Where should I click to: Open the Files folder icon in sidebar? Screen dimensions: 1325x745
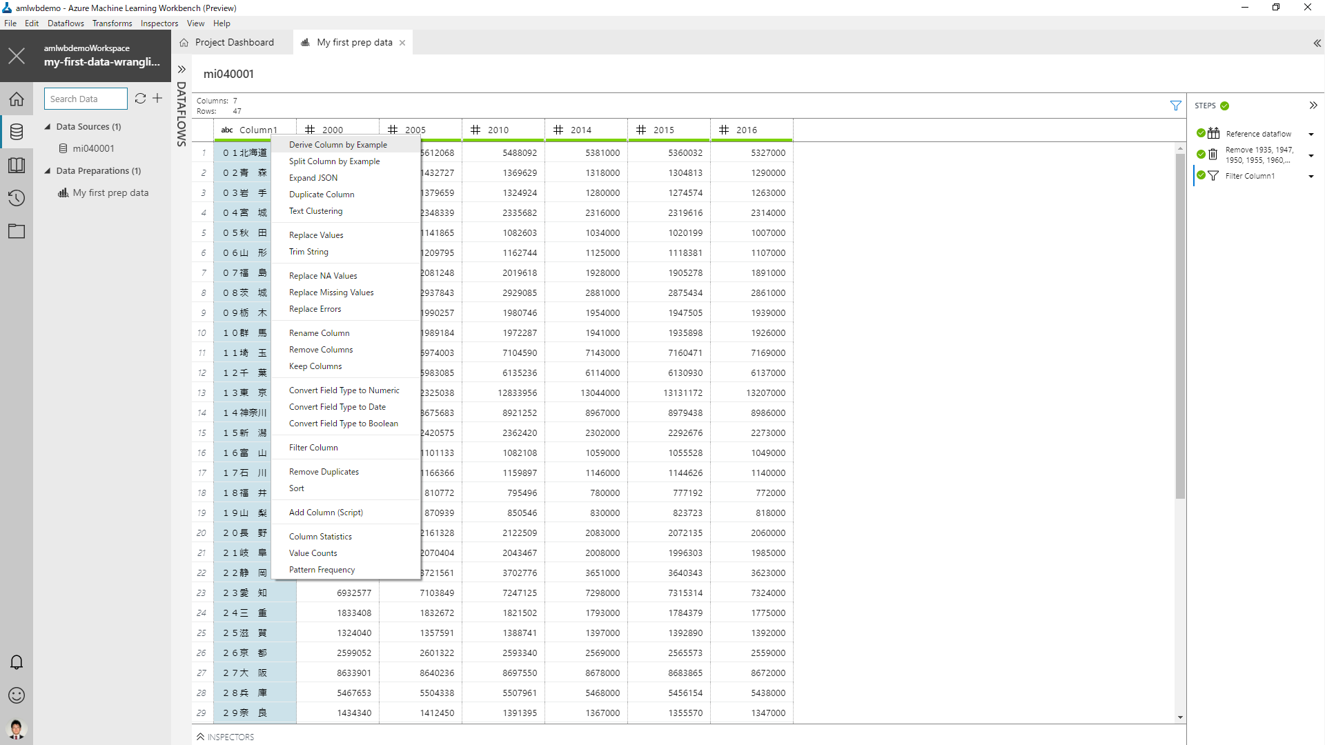click(17, 232)
